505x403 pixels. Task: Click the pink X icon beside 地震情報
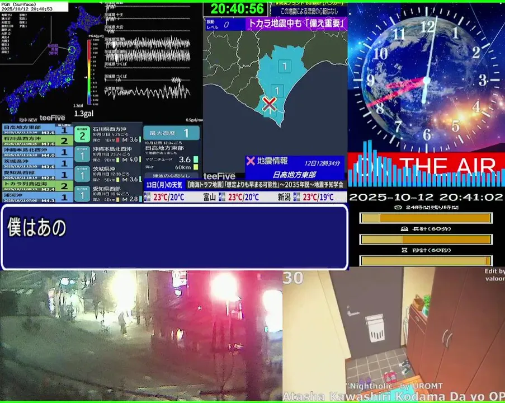pos(250,161)
